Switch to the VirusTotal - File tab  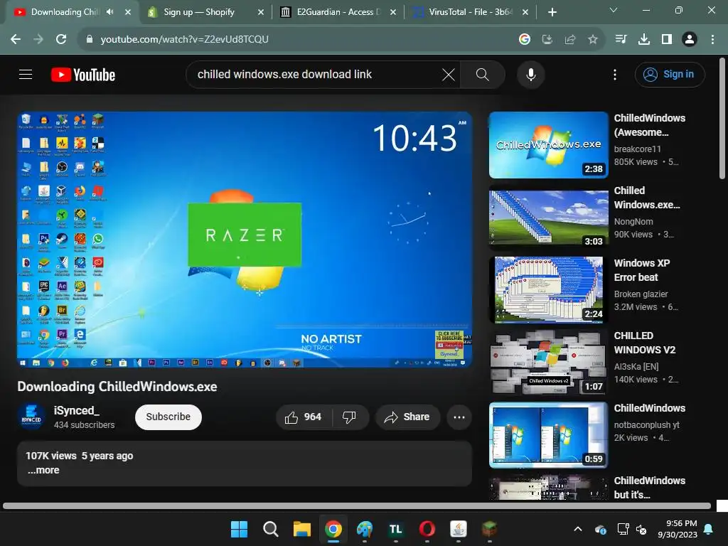469,12
